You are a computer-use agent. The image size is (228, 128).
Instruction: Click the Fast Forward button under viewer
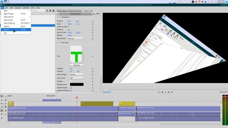point(169,92)
